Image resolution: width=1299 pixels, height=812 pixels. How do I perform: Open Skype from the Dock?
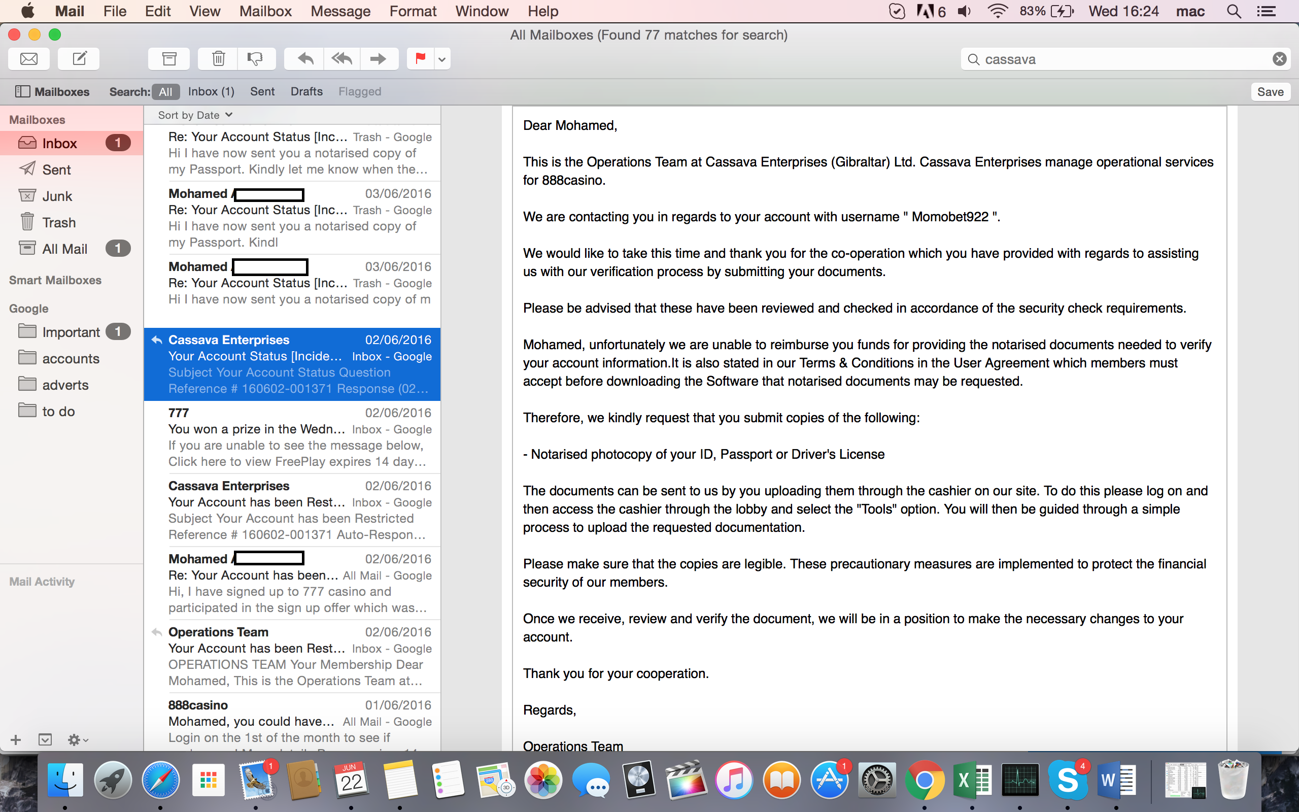point(1068,780)
